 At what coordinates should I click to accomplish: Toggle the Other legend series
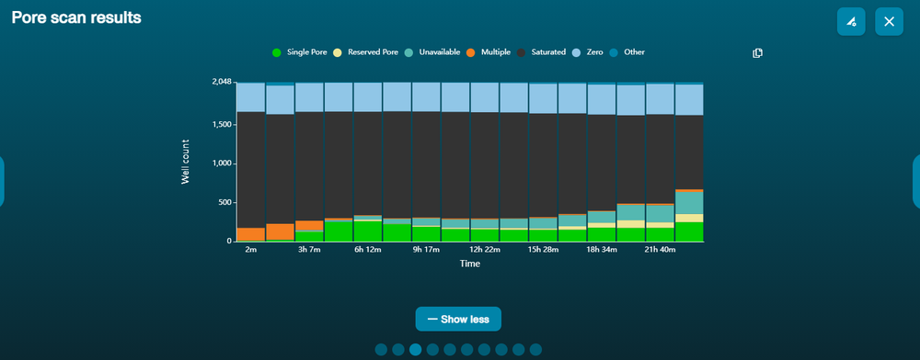point(627,52)
